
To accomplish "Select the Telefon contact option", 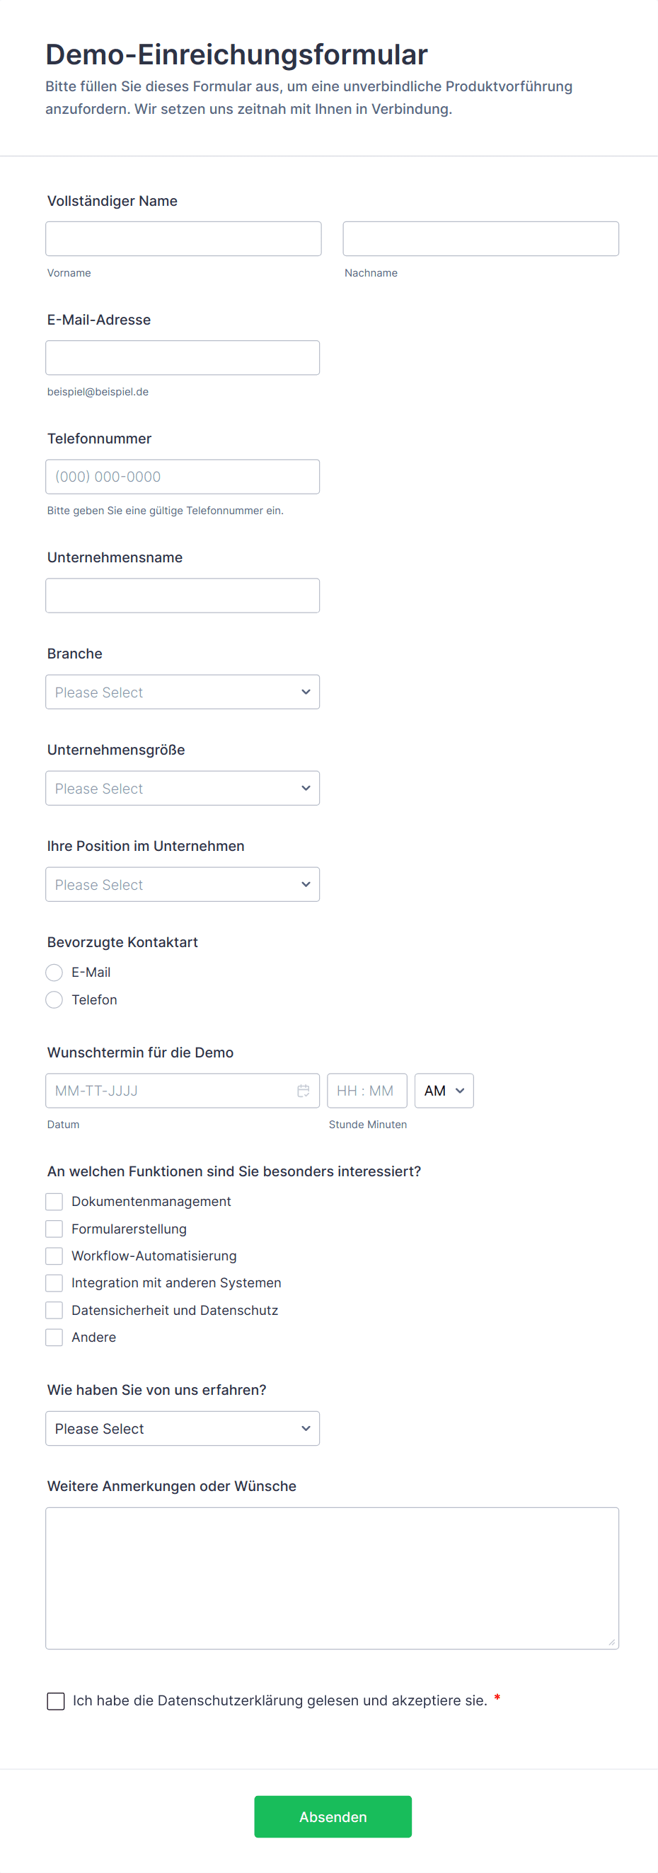I will tap(54, 999).
